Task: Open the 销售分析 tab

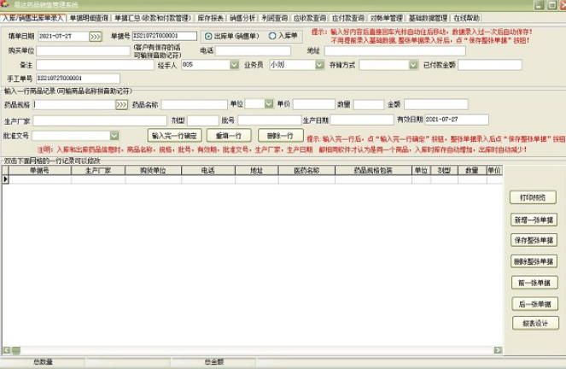Action: click(242, 18)
